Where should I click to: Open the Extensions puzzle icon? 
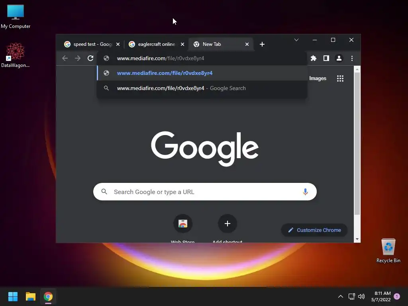click(x=314, y=58)
